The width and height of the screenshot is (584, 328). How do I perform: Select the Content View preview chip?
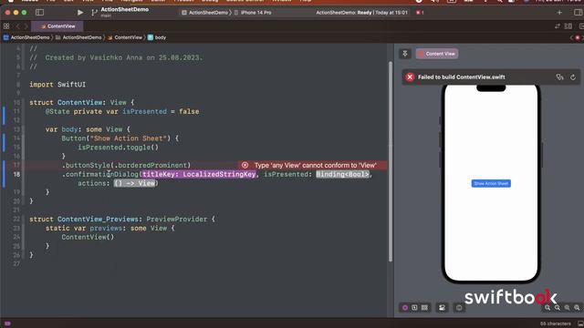pyautogui.click(x=437, y=54)
